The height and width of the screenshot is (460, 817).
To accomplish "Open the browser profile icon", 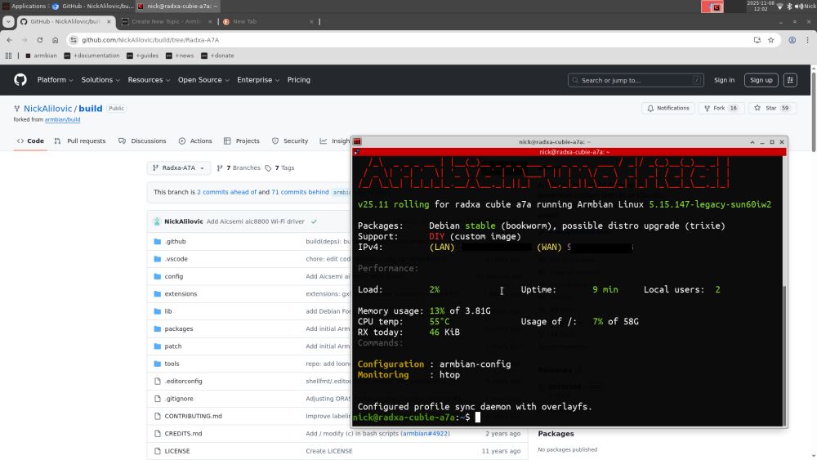I will [x=792, y=40].
